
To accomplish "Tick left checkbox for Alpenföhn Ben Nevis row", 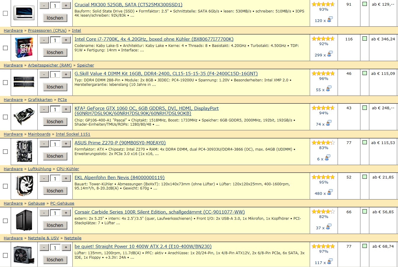I will [x=5, y=186].
